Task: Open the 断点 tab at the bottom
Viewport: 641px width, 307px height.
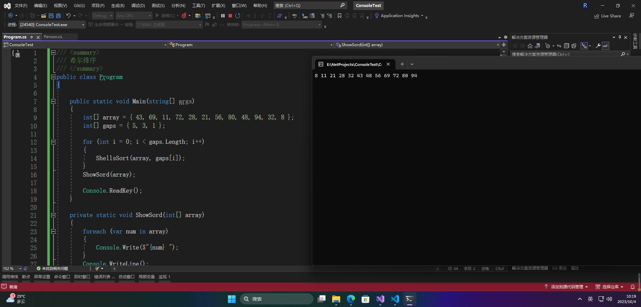Action: pos(26,277)
